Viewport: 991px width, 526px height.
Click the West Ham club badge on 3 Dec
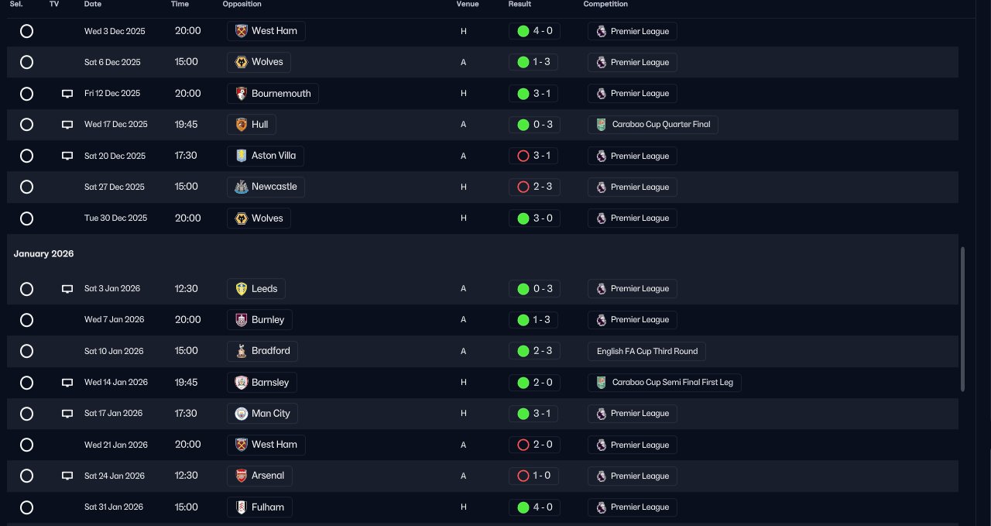tap(241, 31)
